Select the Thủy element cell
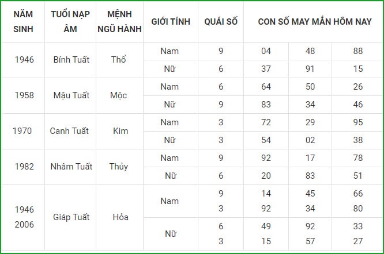 click(119, 167)
